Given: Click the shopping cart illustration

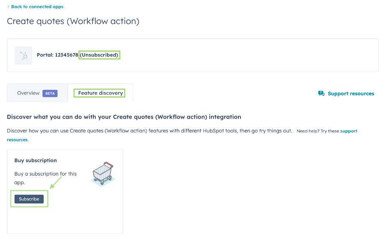Looking at the screenshot, I should tap(102, 173).
